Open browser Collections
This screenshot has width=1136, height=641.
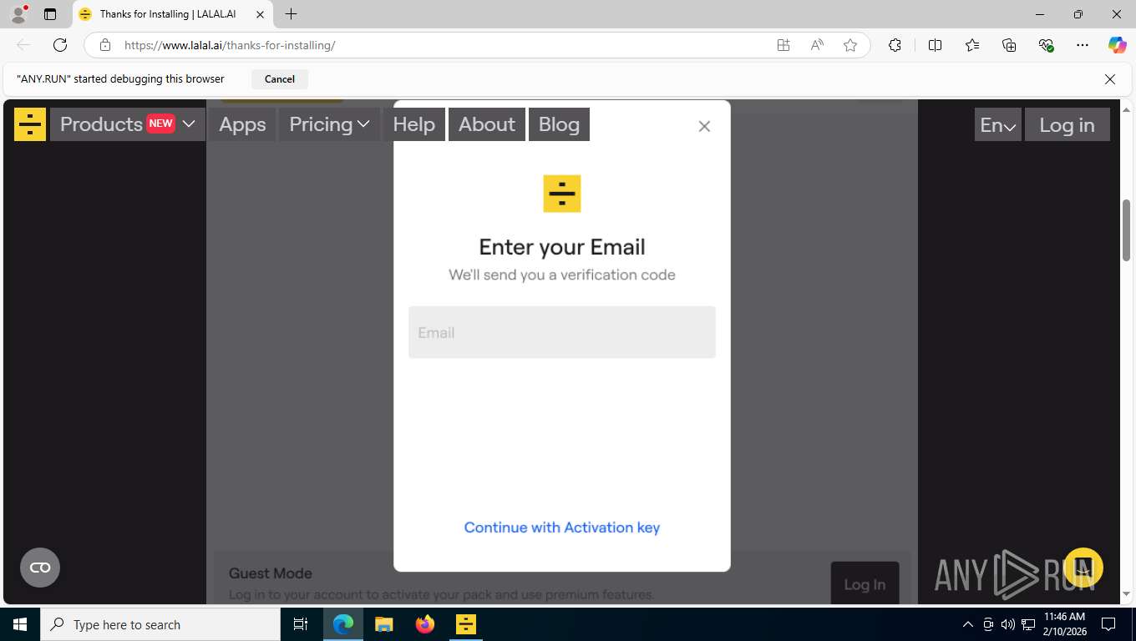1009,45
